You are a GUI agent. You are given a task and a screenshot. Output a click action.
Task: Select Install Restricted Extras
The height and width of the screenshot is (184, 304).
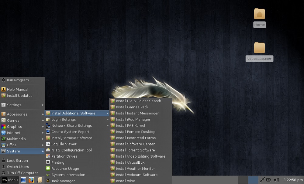pos(141,138)
